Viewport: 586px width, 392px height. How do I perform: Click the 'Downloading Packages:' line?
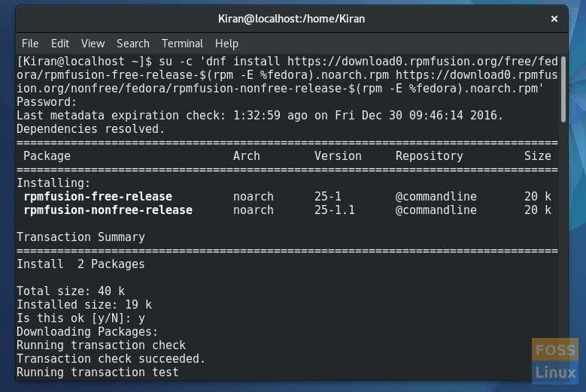(x=87, y=332)
